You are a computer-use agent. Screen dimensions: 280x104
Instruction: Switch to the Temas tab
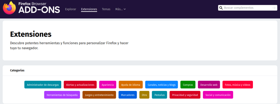[106, 9]
